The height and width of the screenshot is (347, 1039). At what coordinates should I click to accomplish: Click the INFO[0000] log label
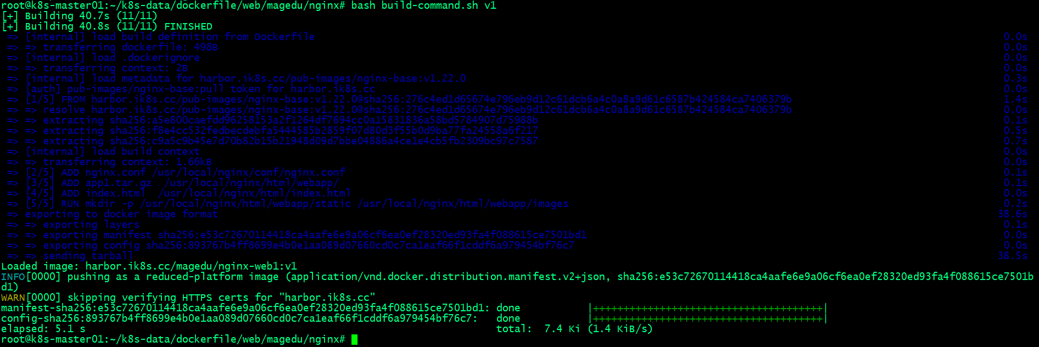pyautogui.click(x=31, y=277)
